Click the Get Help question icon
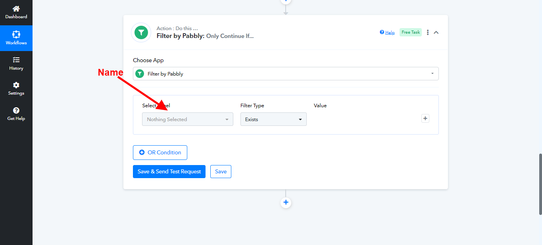This screenshot has width=542, height=245. pos(16,110)
